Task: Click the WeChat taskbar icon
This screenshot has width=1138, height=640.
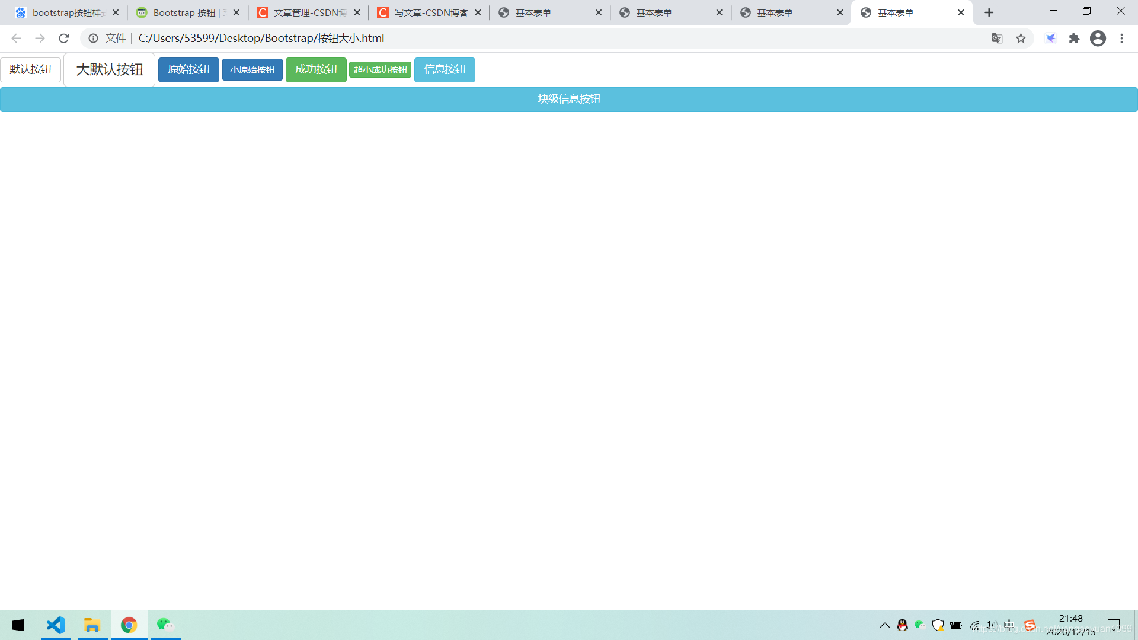Action: click(165, 625)
